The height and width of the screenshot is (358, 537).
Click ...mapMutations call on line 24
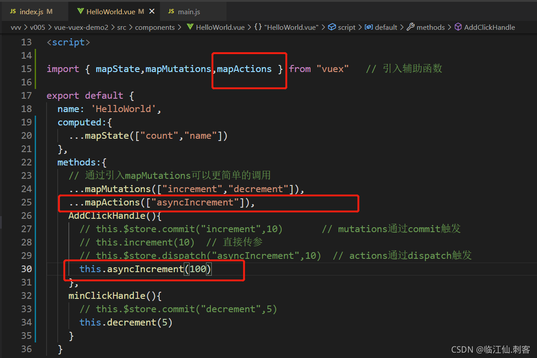pos(186,189)
